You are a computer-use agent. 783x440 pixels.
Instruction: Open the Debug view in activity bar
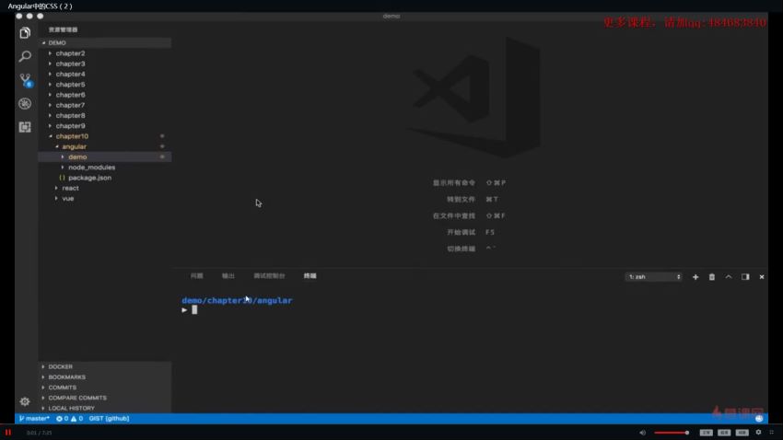[x=25, y=103]
